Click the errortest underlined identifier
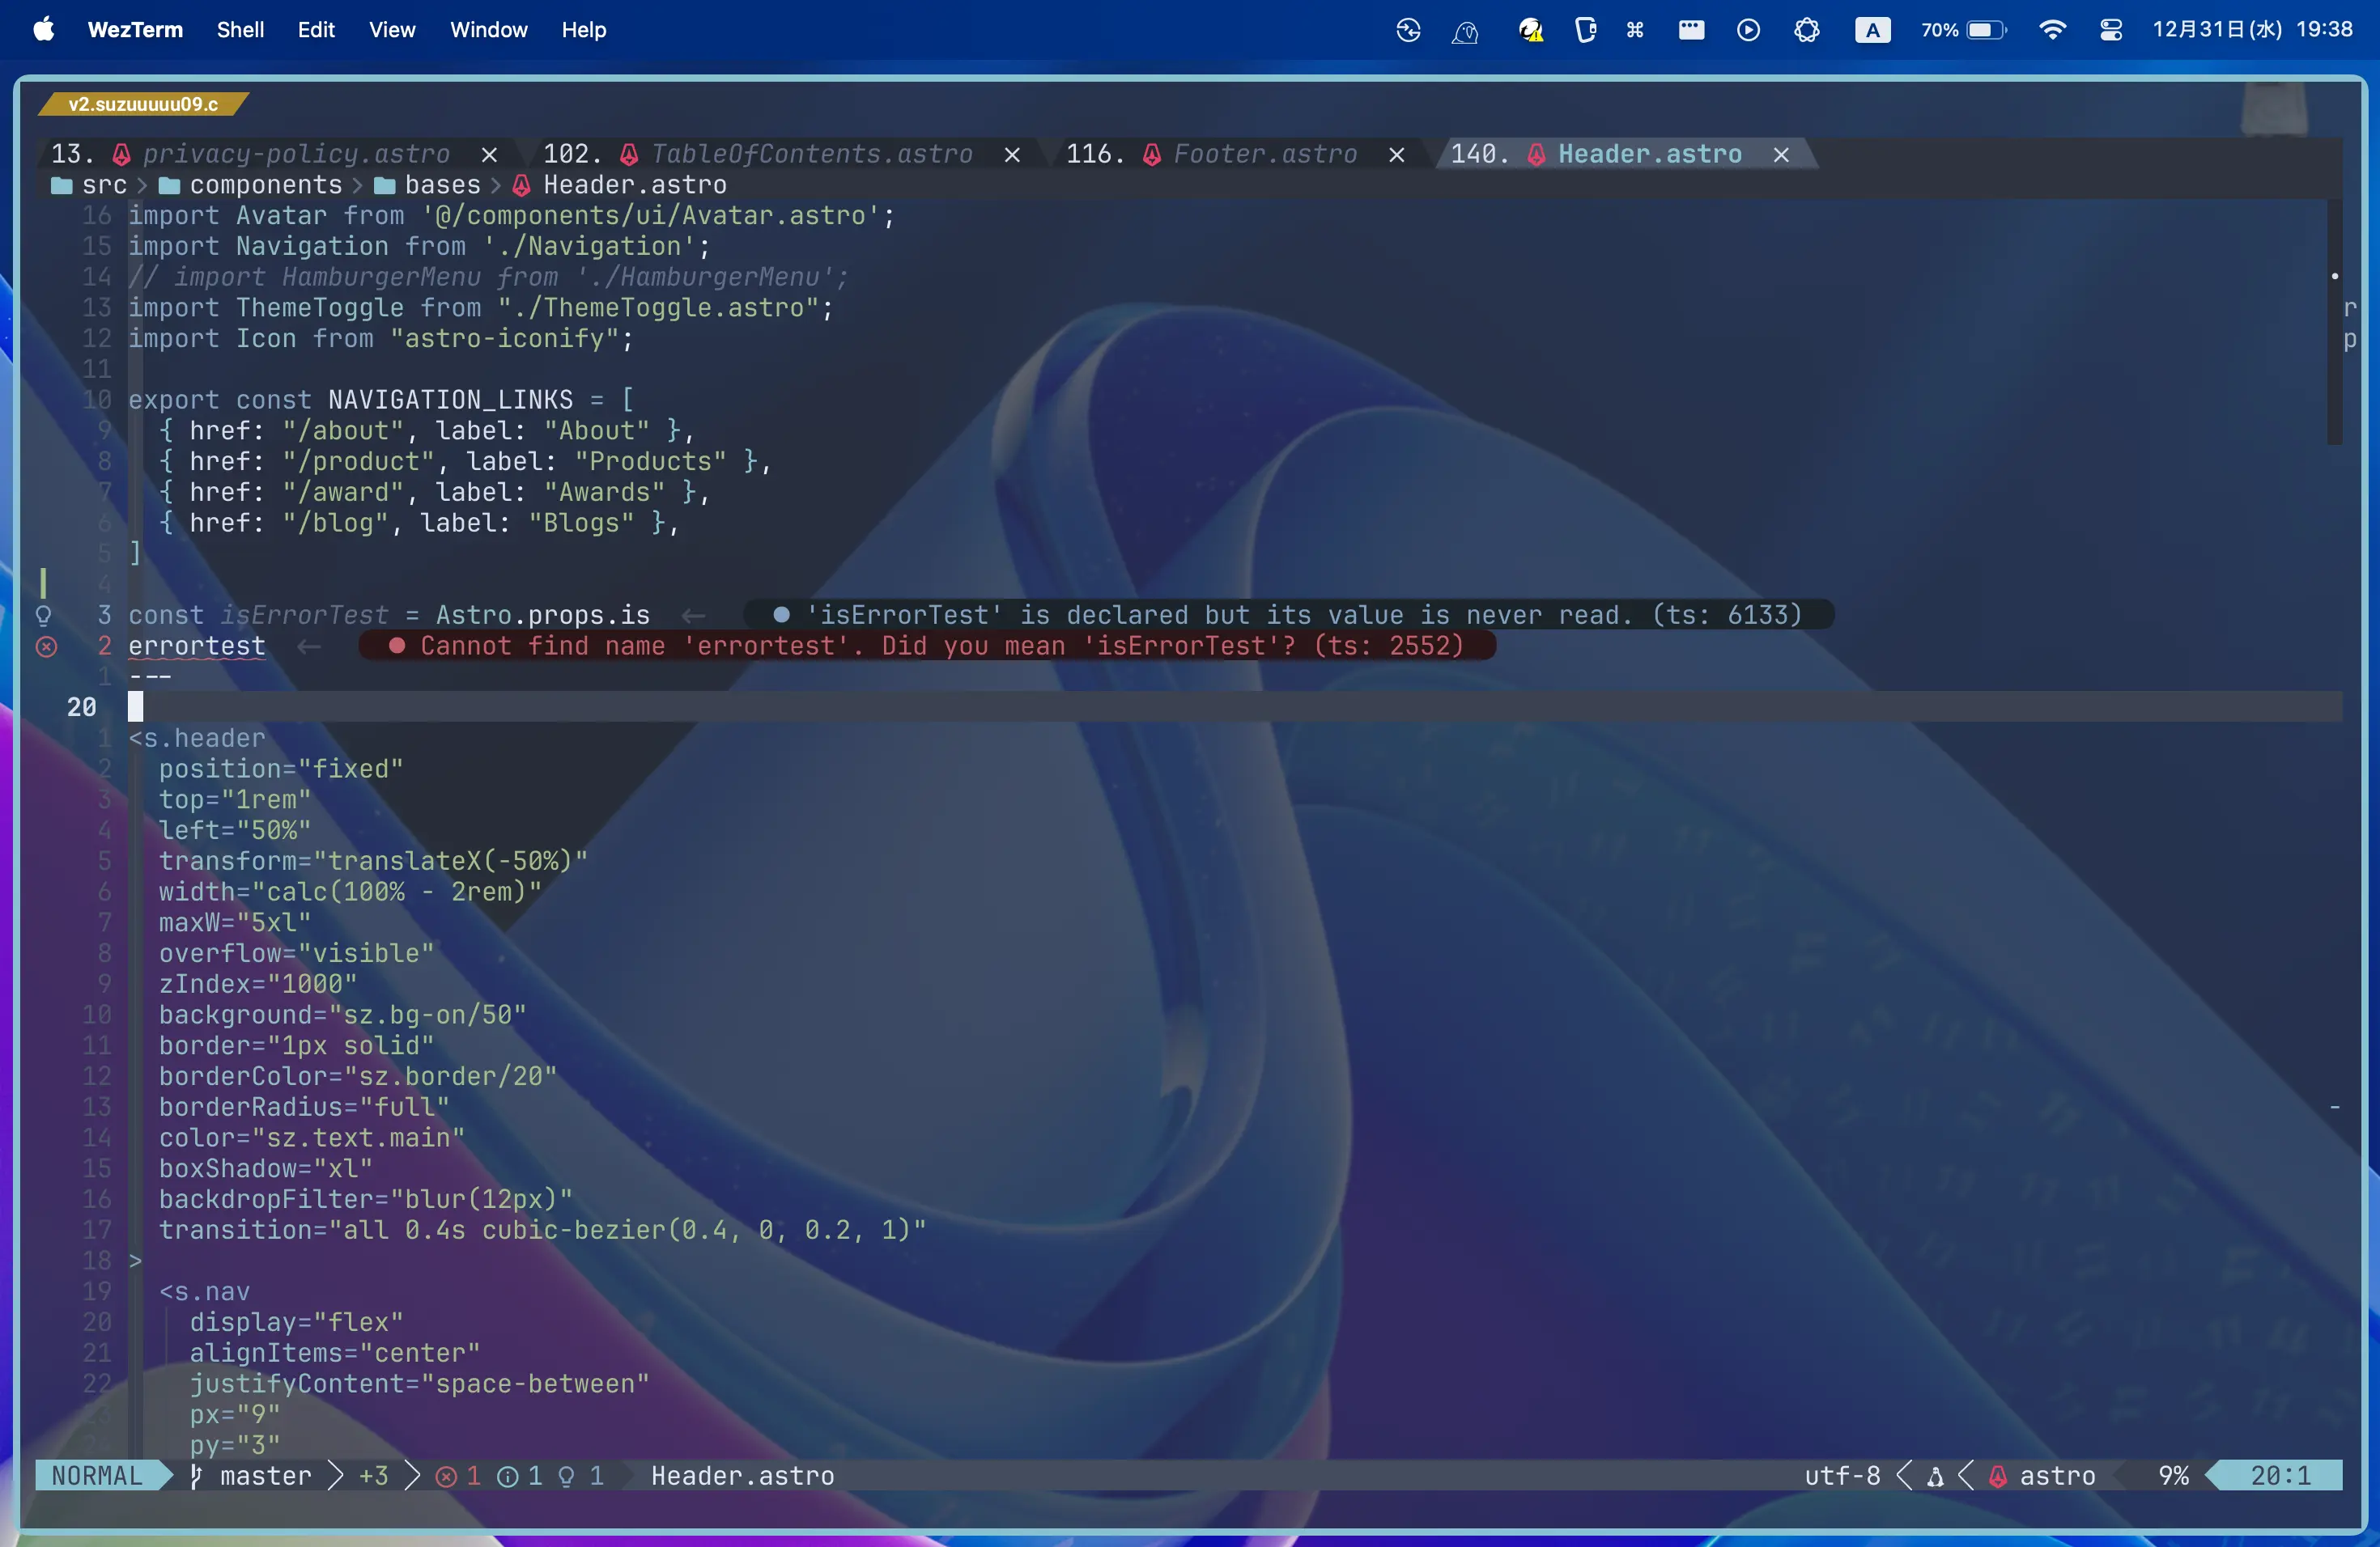This screenshot has width=2380, height=1547. coord(197,646)
